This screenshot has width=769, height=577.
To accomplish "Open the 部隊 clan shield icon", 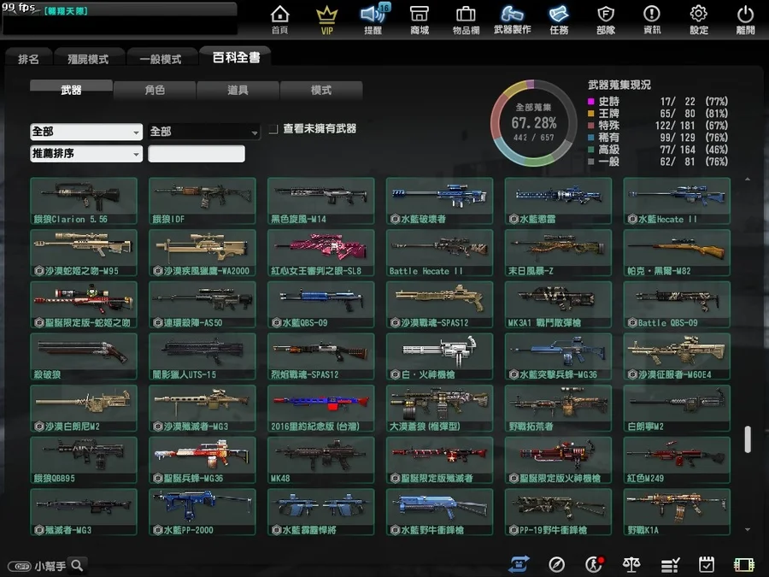I will [606, 20].
